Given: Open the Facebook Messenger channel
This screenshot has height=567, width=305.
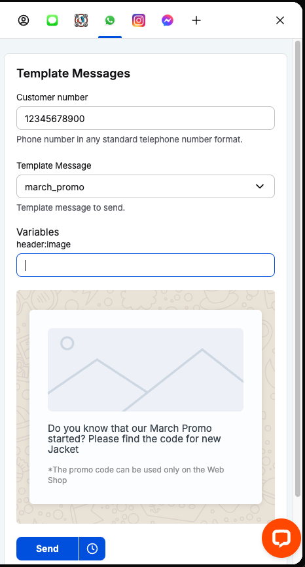Looking at the screenshot, I should tap(168, 20).
